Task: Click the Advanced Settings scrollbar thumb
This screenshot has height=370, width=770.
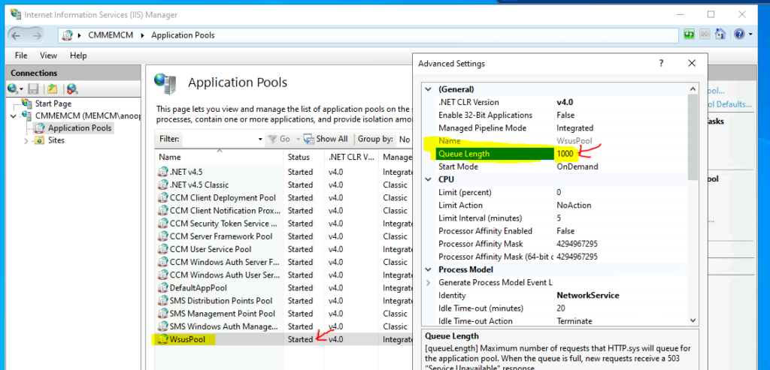Action: pos(693,137)
